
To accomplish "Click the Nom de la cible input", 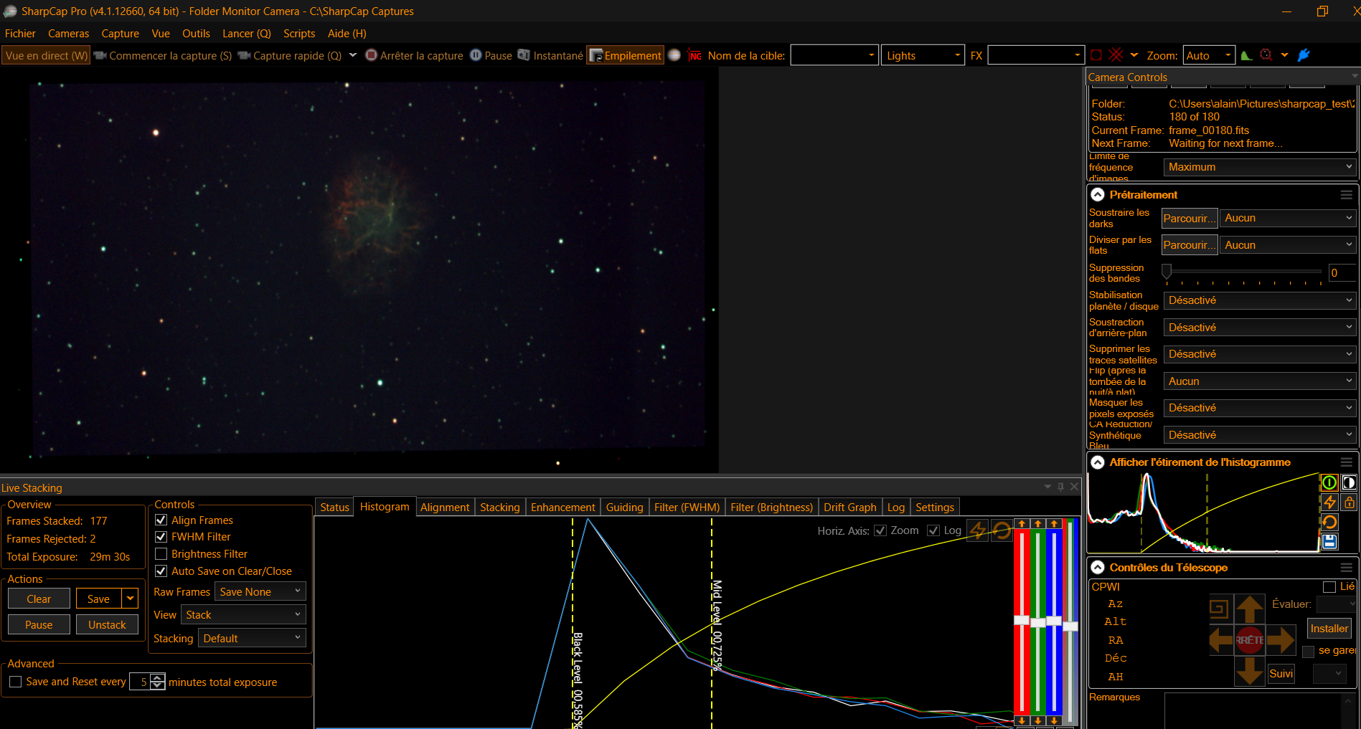I will [834, 55].
